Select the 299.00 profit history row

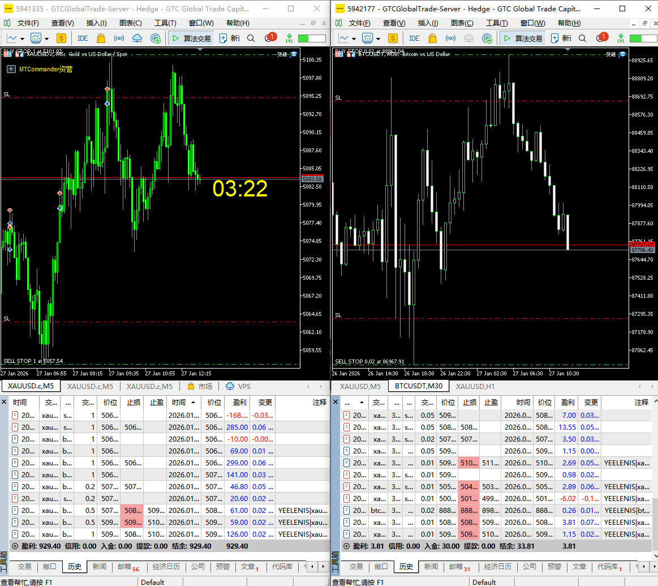pos(169,463)
